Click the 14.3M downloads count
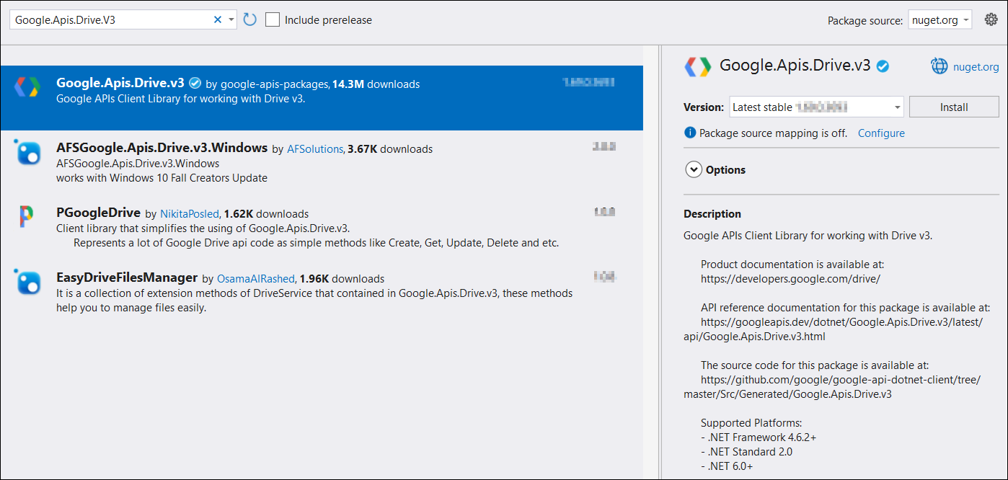Image resolution: width=1008 pixels, height=480 pixels. (x=376, y=84)
